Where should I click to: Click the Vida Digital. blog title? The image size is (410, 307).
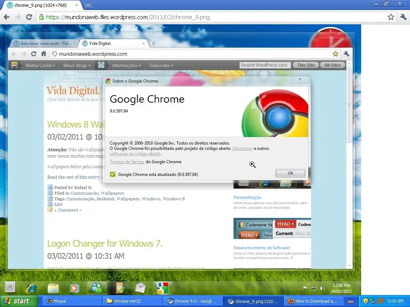point(73,91)
